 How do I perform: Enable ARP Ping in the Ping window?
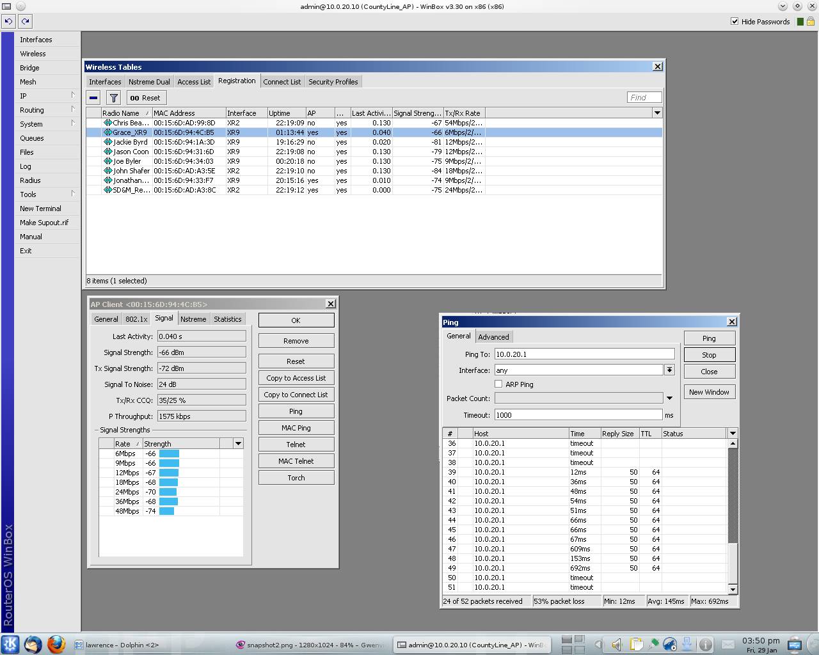pyautogui.click(x=498, y=384)
